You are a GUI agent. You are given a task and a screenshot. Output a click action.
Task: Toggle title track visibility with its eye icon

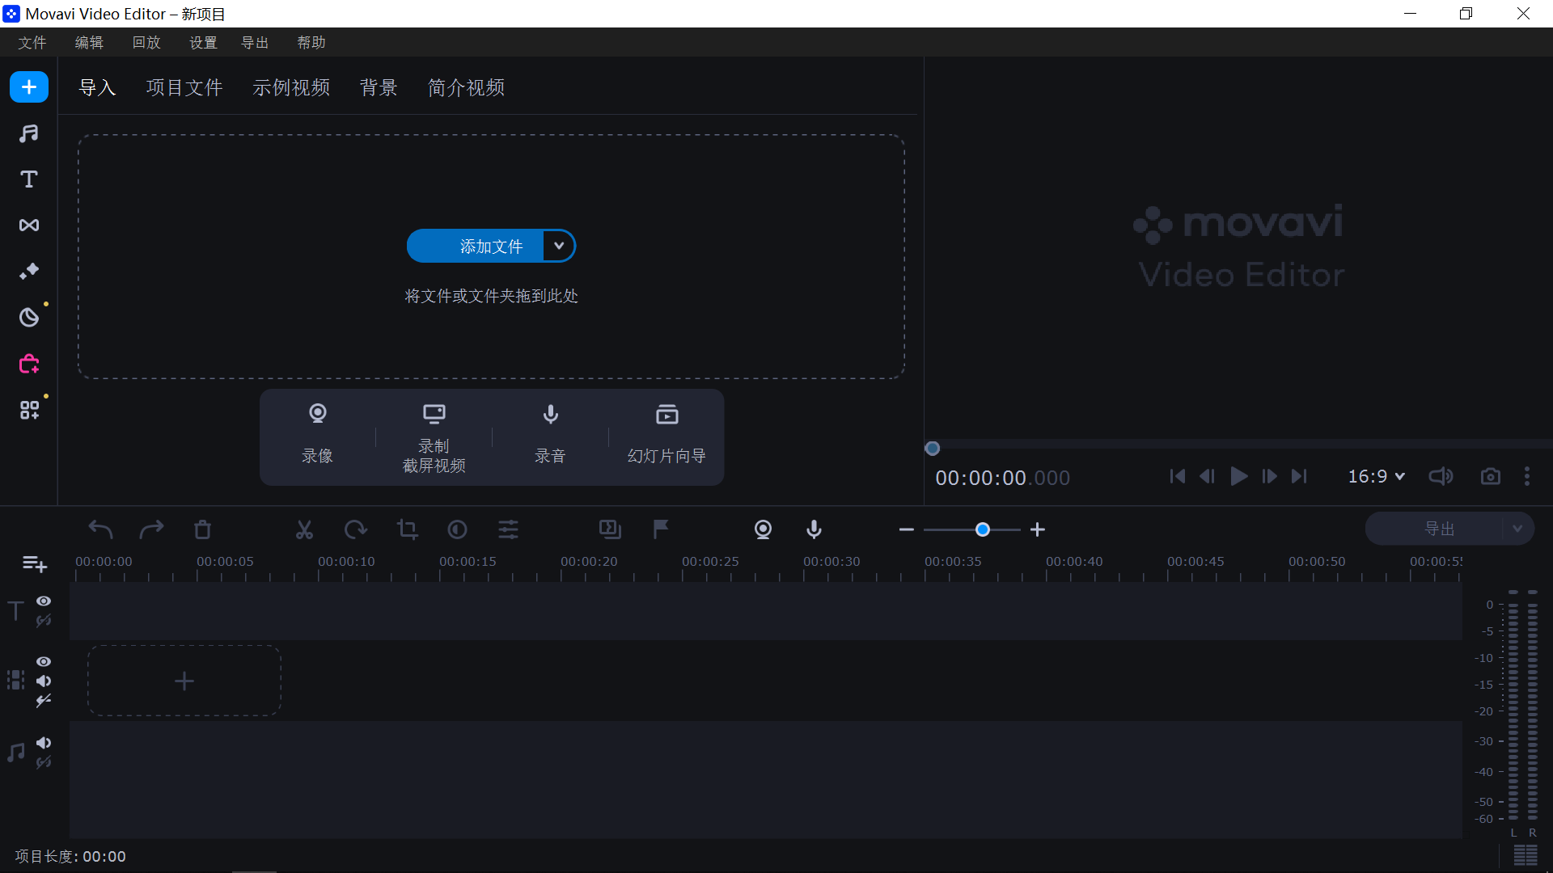click(x=44, y=601)
